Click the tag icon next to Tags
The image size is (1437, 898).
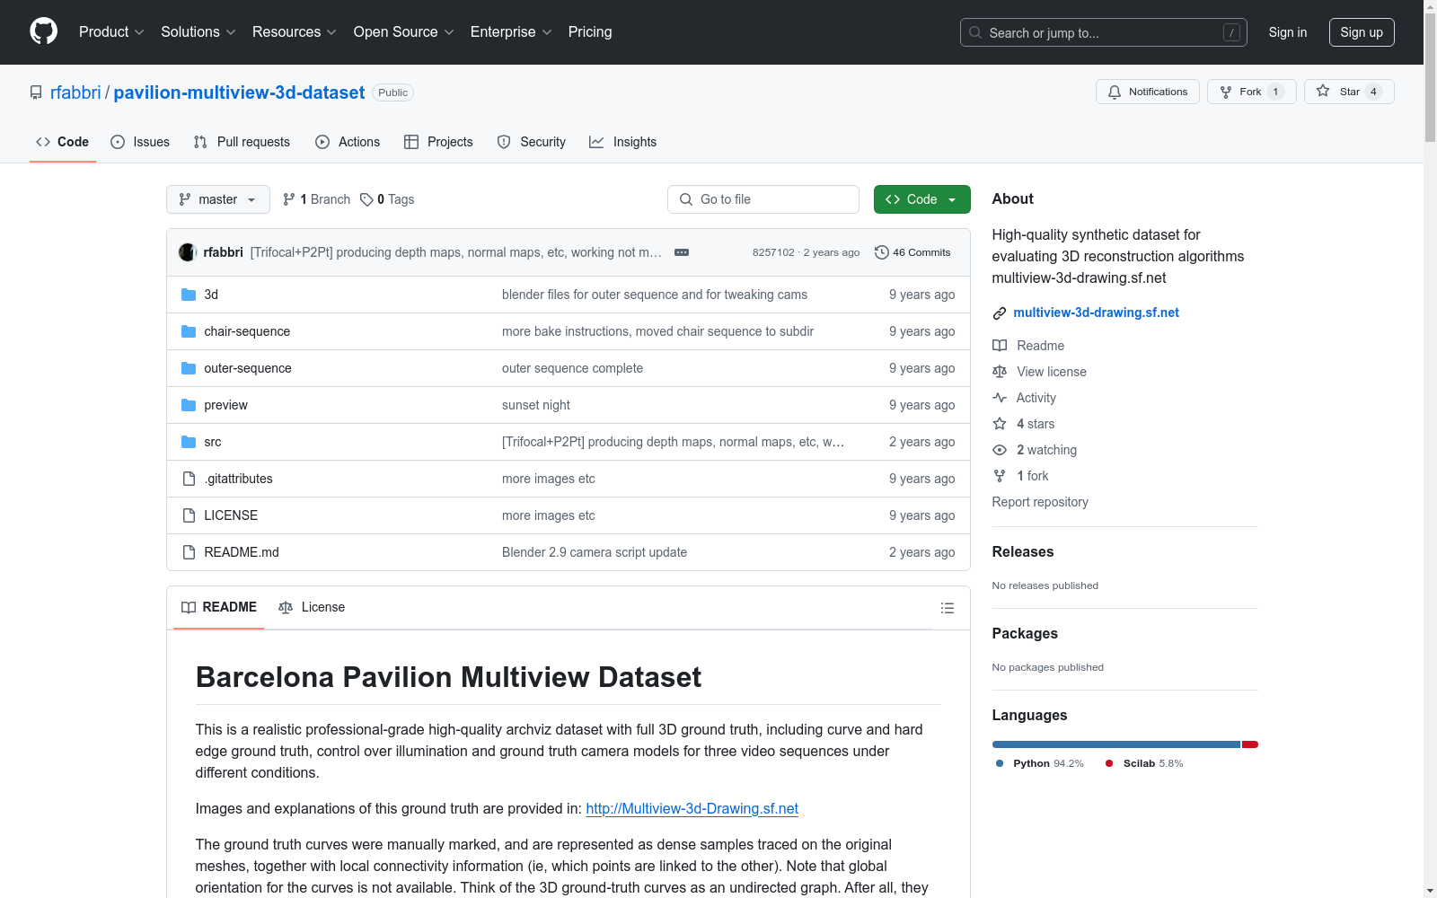click(x=366, y=199)
